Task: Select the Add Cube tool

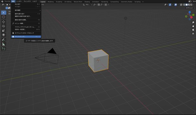Action: 3,49
